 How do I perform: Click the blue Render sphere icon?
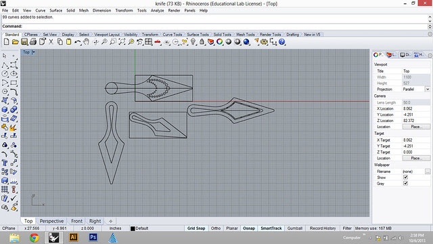click(246, 42)
